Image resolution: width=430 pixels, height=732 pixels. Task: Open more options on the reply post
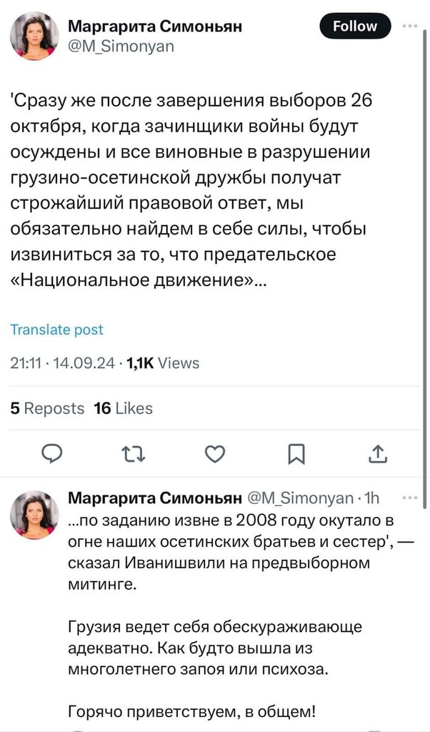[410, 498]
